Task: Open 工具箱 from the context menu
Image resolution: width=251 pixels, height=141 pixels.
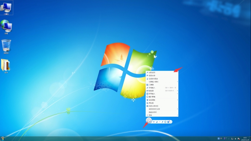Action: (x=162, y=85)
